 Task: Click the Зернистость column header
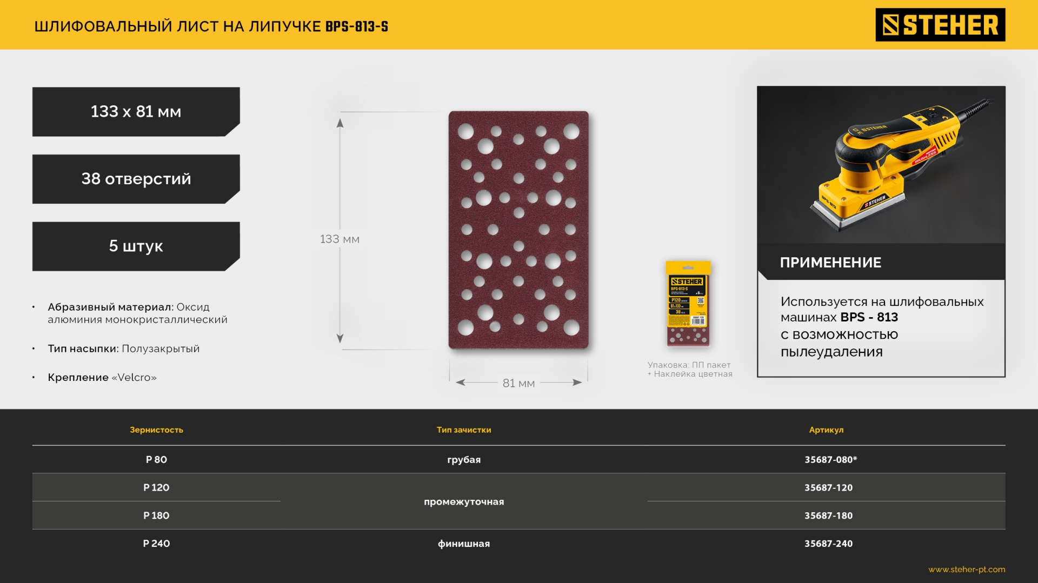[156, 430]
